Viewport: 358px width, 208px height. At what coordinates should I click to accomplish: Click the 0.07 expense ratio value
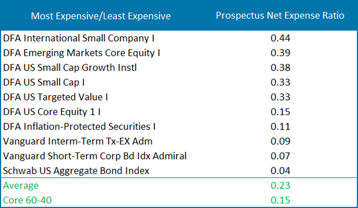click(280, 156)
